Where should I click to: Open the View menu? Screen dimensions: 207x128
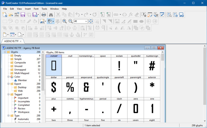pos(19,9)
